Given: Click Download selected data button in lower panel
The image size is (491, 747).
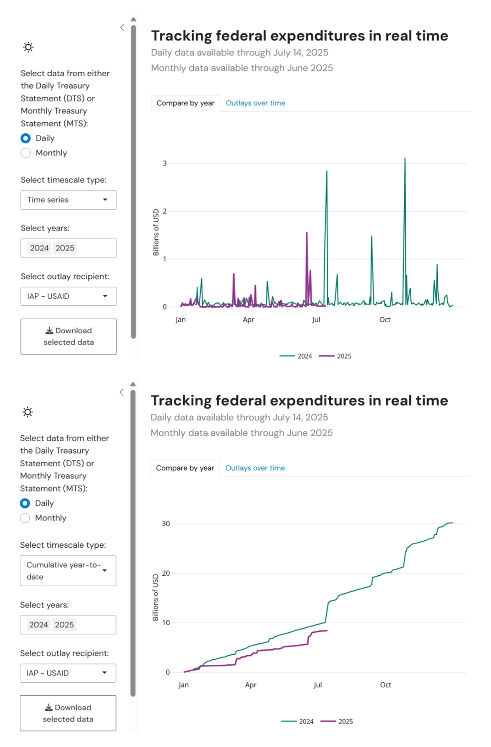Looking at the screenshot, I should tap(68, 713).
